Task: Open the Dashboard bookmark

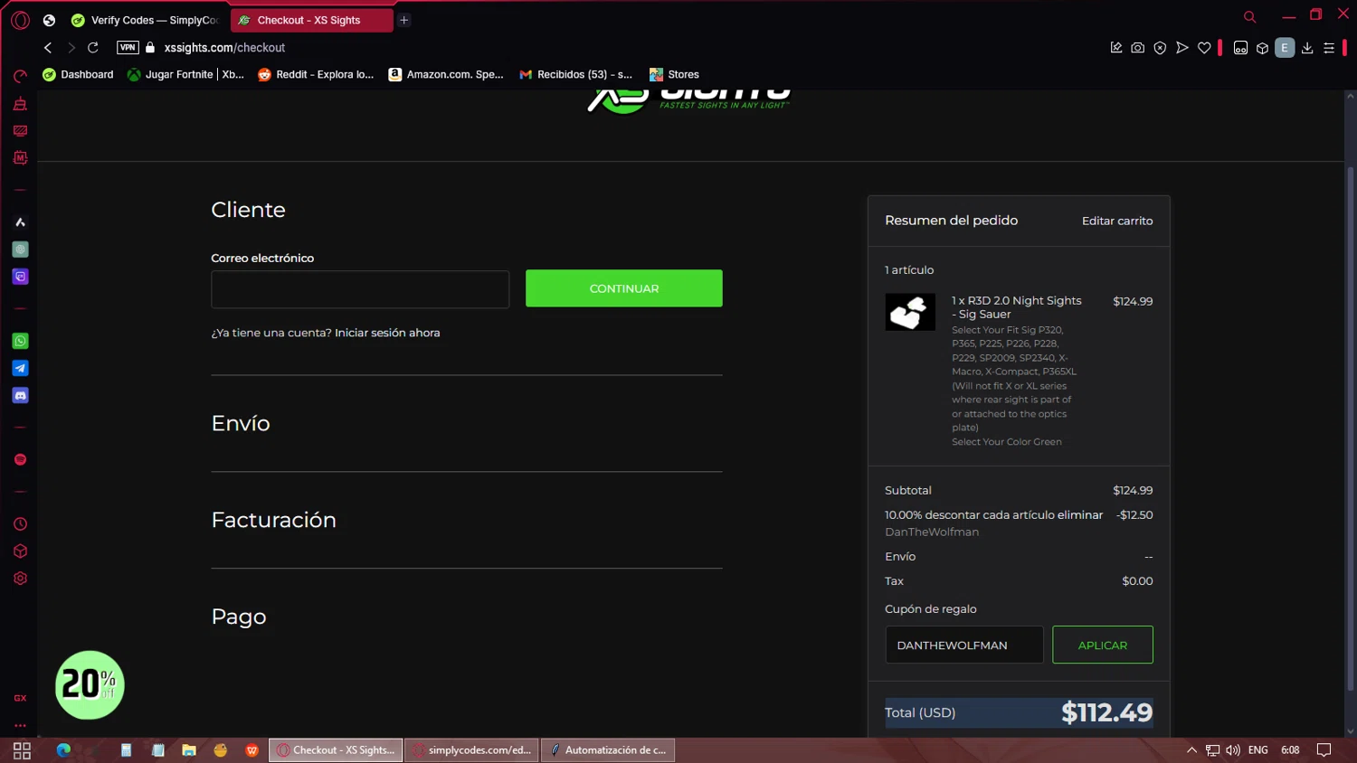Action: pyautogui.click(x=78, y=74)
